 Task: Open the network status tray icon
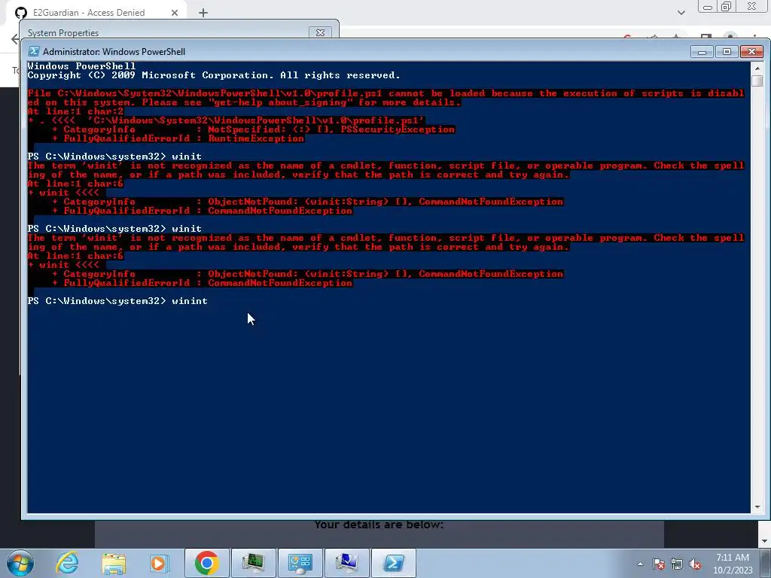(x=677, y=564)
